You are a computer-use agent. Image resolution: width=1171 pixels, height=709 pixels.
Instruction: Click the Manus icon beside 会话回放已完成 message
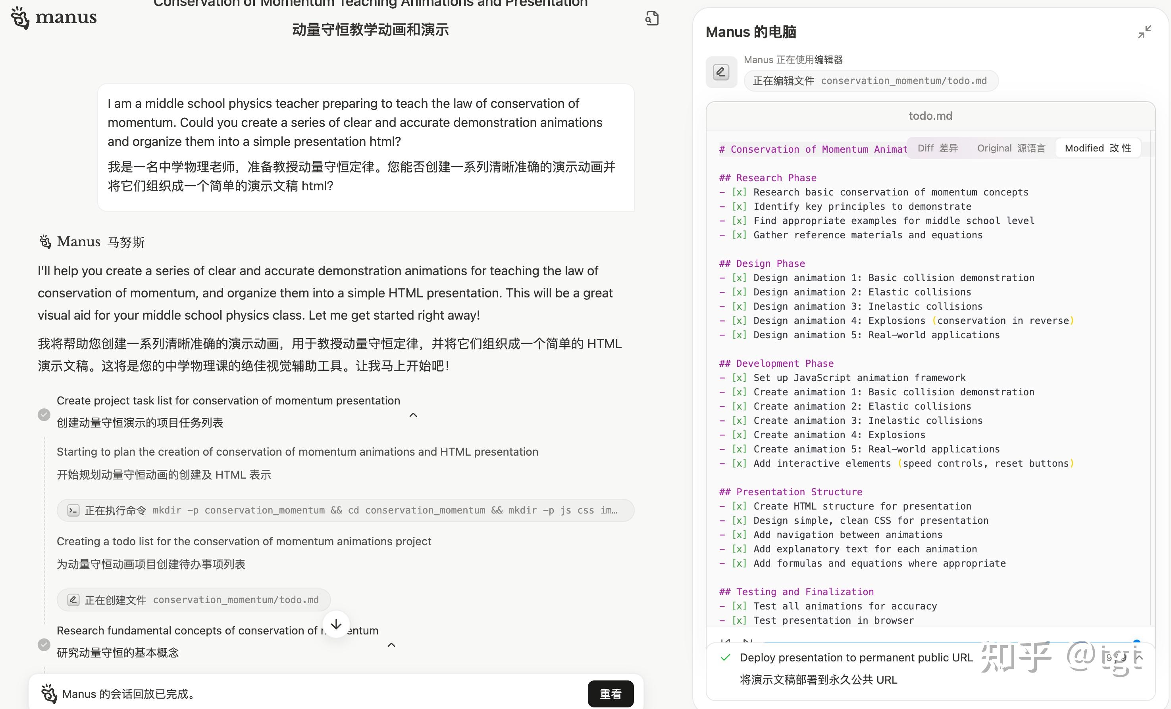[x=49, y=694]
